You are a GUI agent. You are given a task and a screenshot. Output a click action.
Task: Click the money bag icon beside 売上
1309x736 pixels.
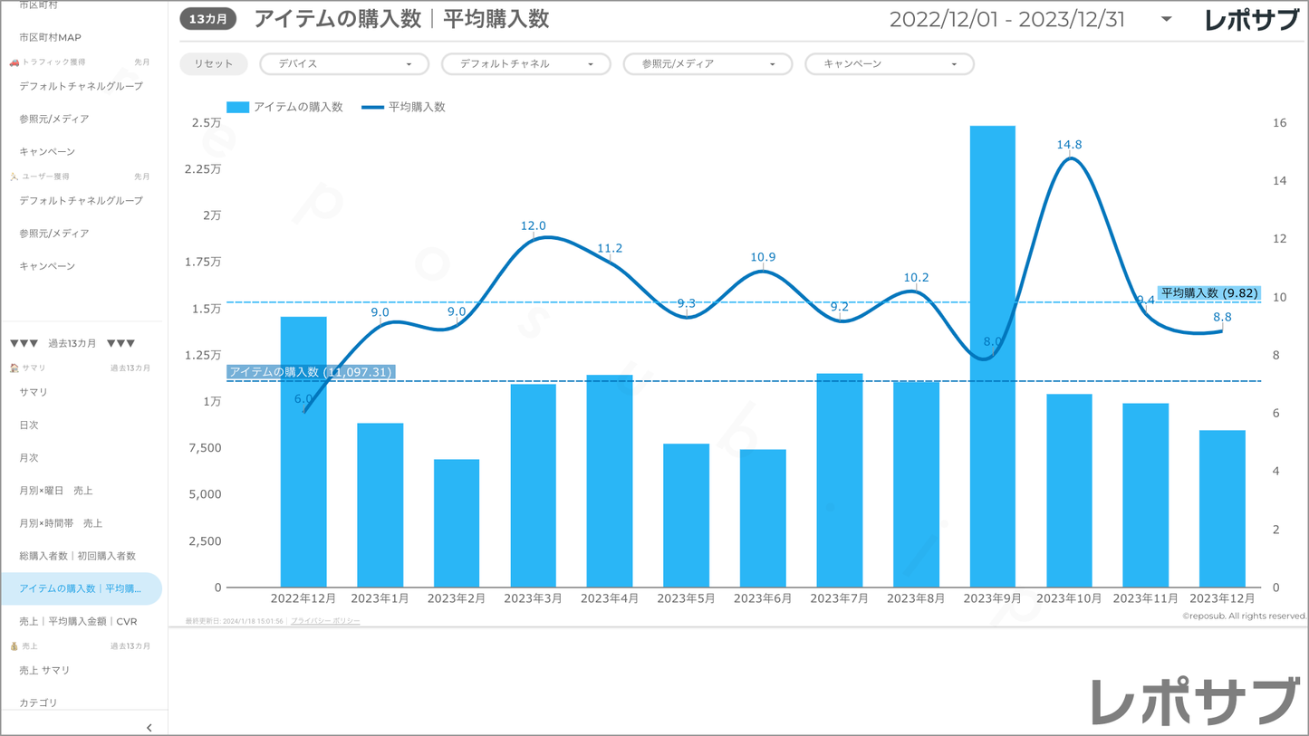pos(14,646)
